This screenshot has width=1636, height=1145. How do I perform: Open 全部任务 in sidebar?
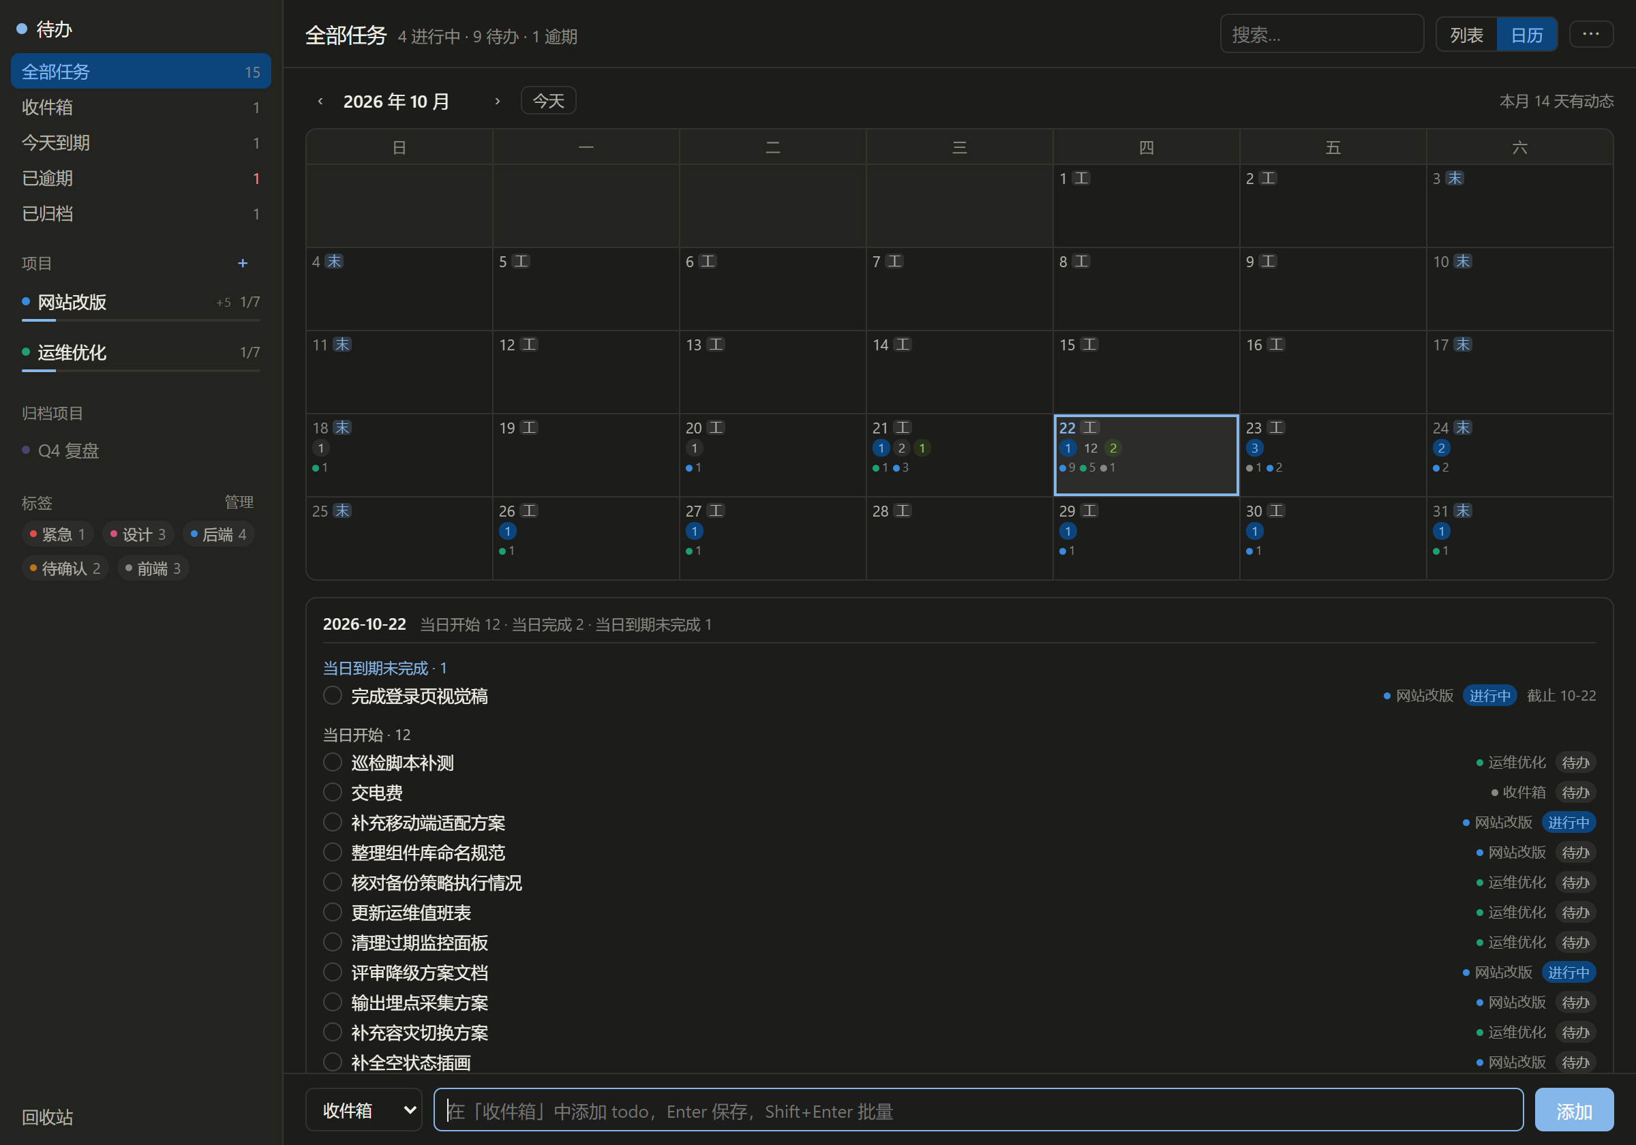click(141, 72)
